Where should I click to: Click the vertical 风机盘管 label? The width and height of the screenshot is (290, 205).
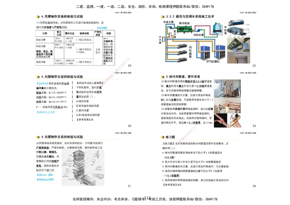[x=190, y=52]
